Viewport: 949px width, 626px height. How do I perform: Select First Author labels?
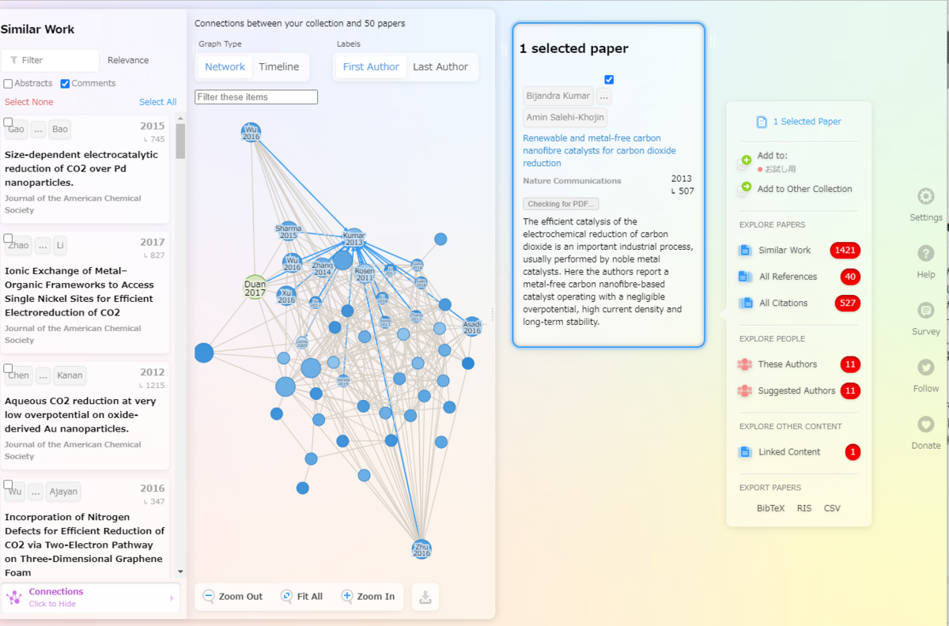[371, 67]
